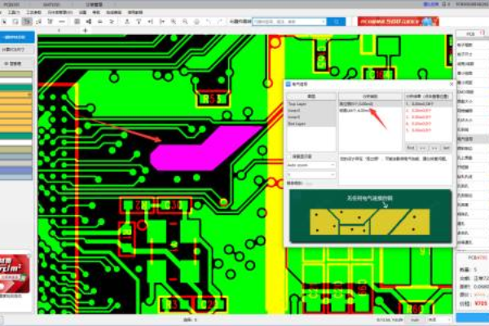This screenshot has width=489, height=326.
Task: Click the red advertisement image at lower left
Action: pyautogui.click(x=15, y=274)
